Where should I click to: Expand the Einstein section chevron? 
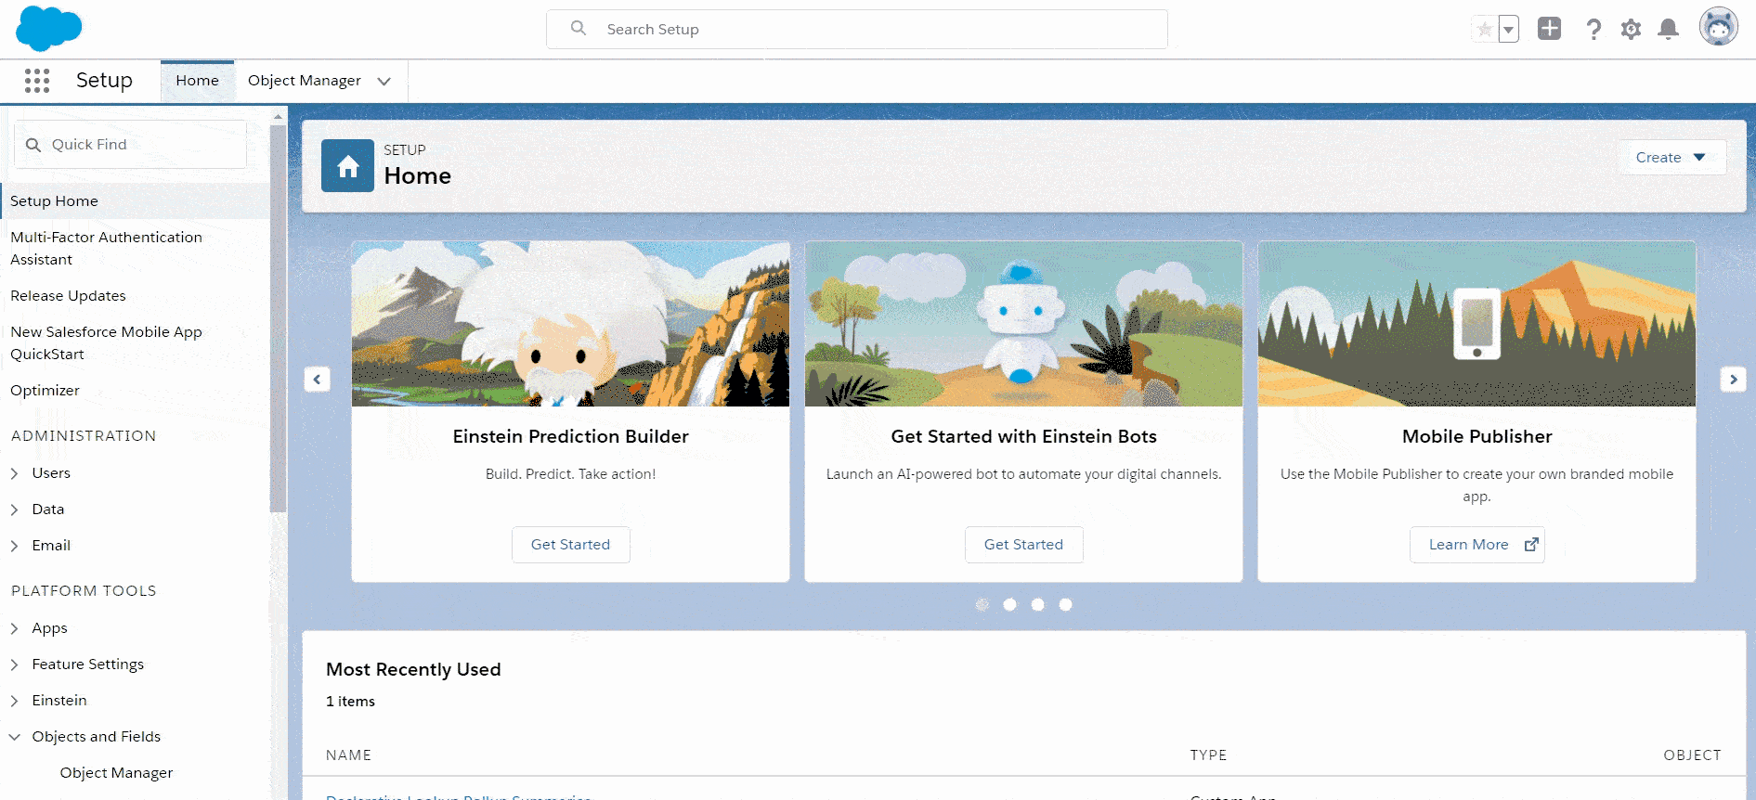tap(15, 701)
